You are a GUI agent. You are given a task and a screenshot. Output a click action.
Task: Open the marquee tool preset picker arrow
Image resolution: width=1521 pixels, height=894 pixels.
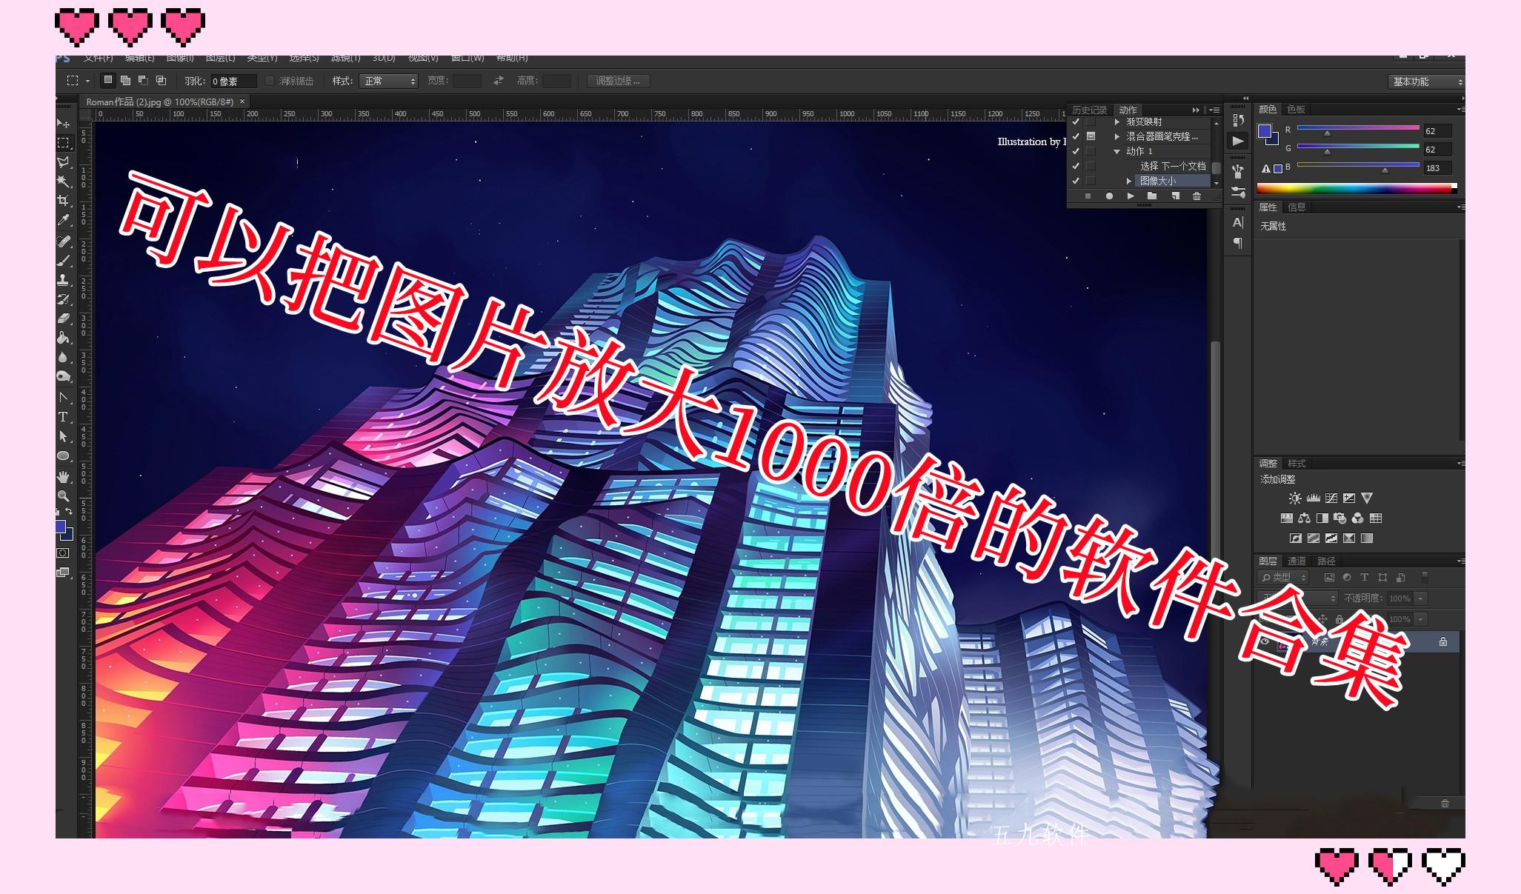(x=88, y=81)
